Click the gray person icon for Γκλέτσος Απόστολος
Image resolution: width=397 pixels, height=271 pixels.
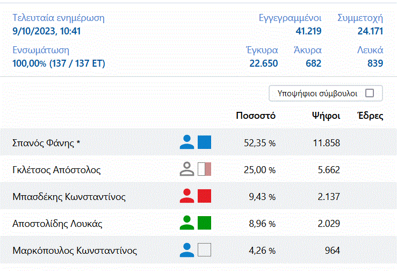point(186,169)
